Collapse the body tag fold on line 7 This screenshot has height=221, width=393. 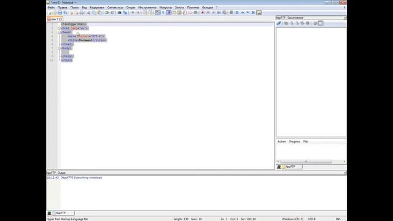[59, 48]
